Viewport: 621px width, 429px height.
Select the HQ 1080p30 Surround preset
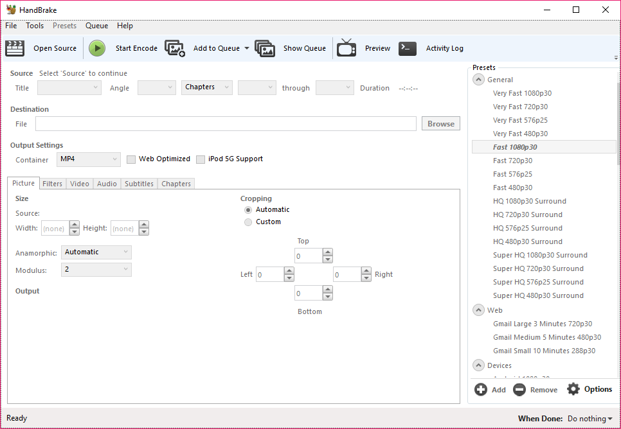pyautogui.click(x=530, y=201)
